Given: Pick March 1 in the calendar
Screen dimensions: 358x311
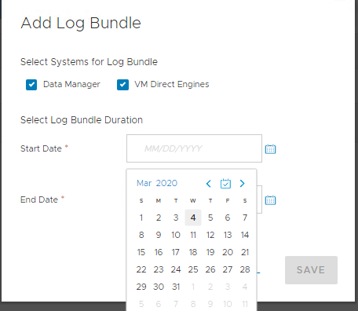Looking at the screenshot, I should [x=141, y=218].
